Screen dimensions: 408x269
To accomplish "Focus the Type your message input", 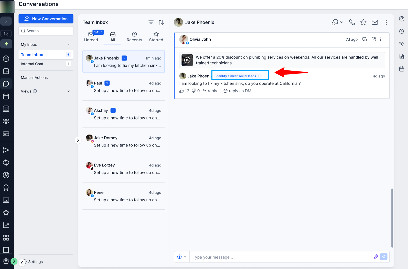I will (x=280, y=257).
